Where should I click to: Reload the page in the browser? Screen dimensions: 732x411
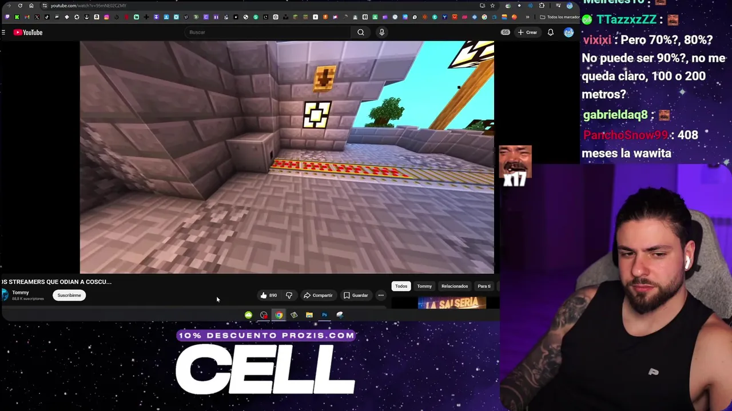20,6
